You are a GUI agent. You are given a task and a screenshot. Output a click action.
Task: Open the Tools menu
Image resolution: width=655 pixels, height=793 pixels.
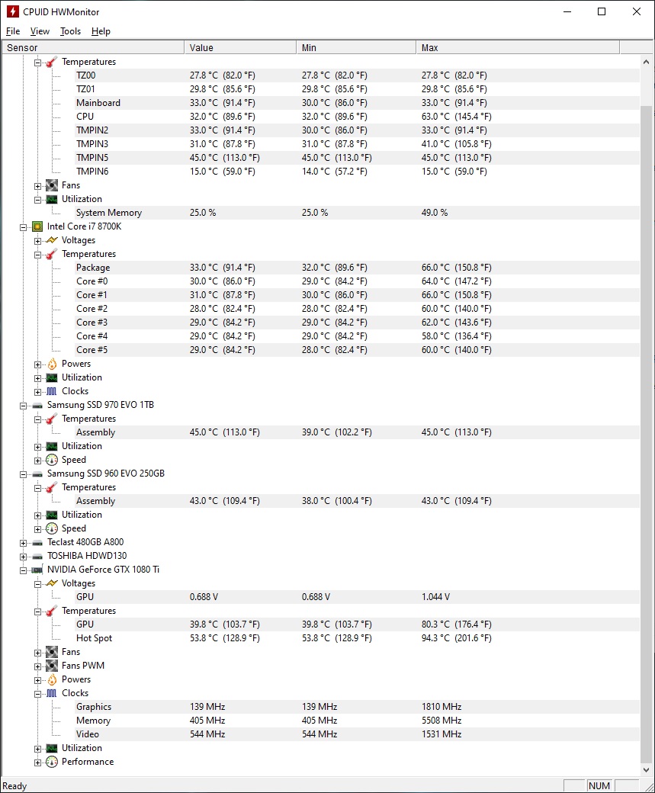point(70,31)
